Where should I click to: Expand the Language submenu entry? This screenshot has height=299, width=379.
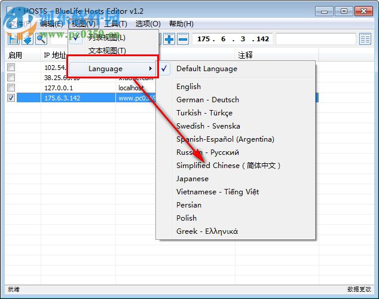click(x=112, y=69)
